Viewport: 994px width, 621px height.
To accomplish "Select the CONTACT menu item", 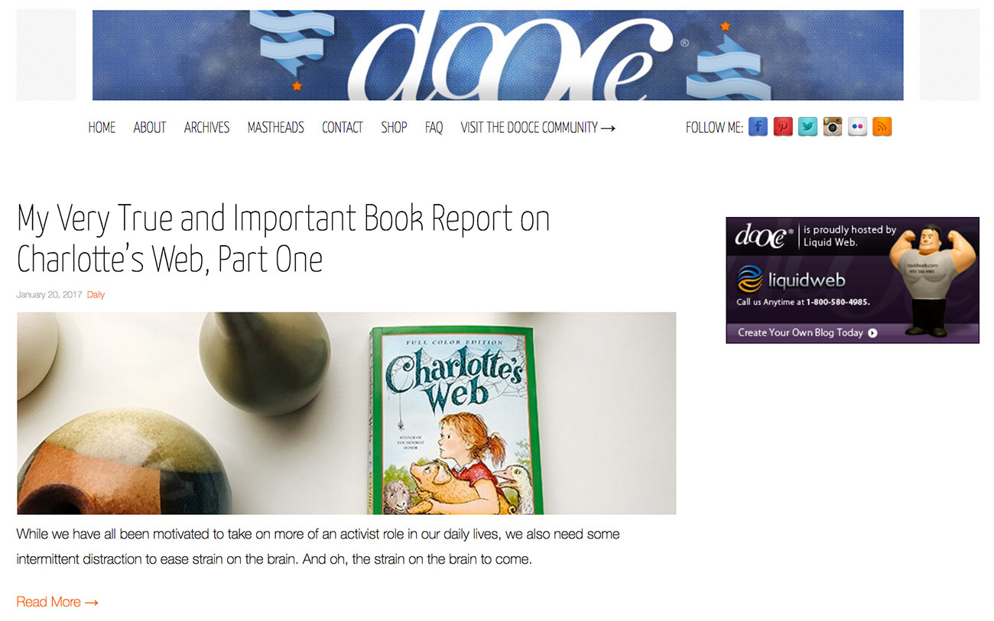I will click(x=342, y=128).
